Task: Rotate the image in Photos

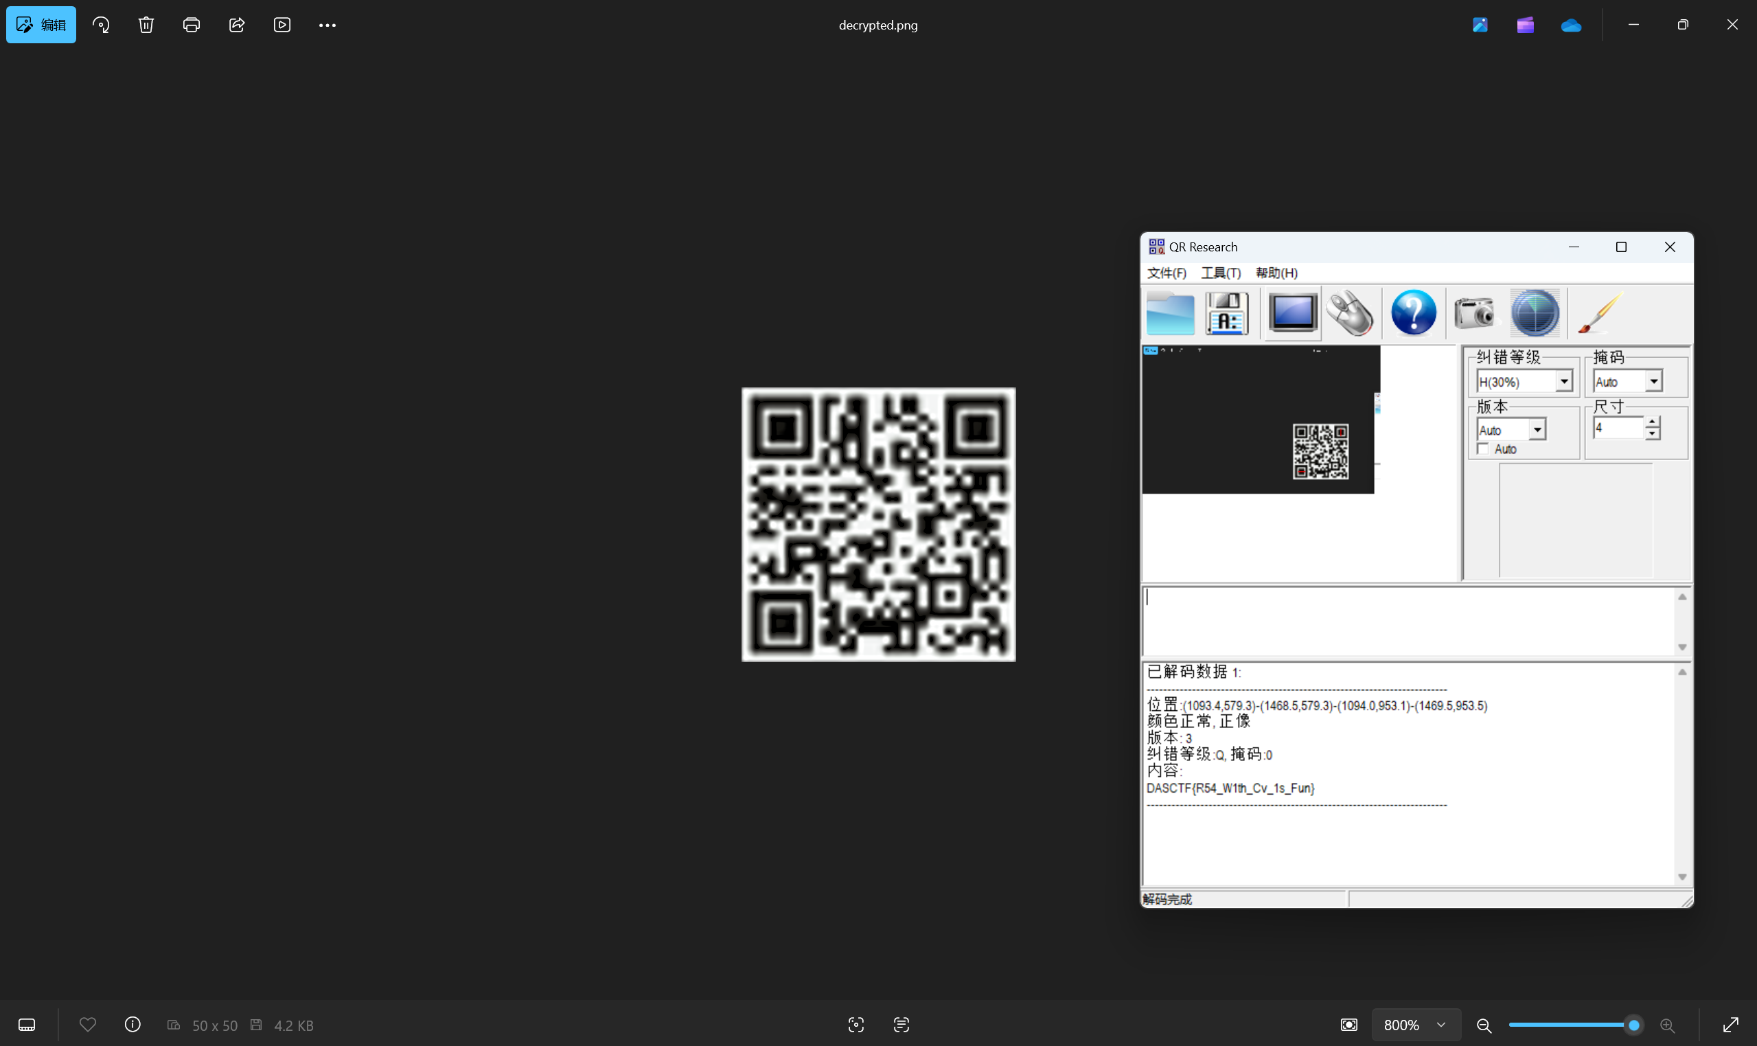Action: tap(101, 25)
